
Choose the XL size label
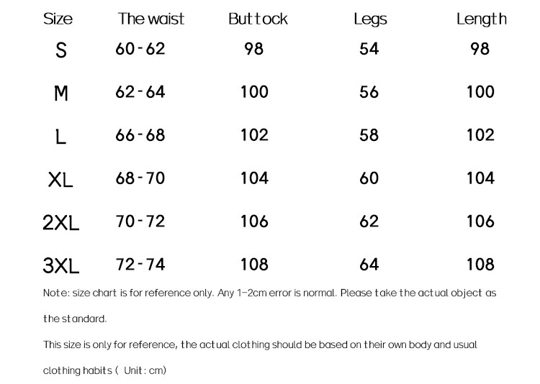click(x=60, y=180)
